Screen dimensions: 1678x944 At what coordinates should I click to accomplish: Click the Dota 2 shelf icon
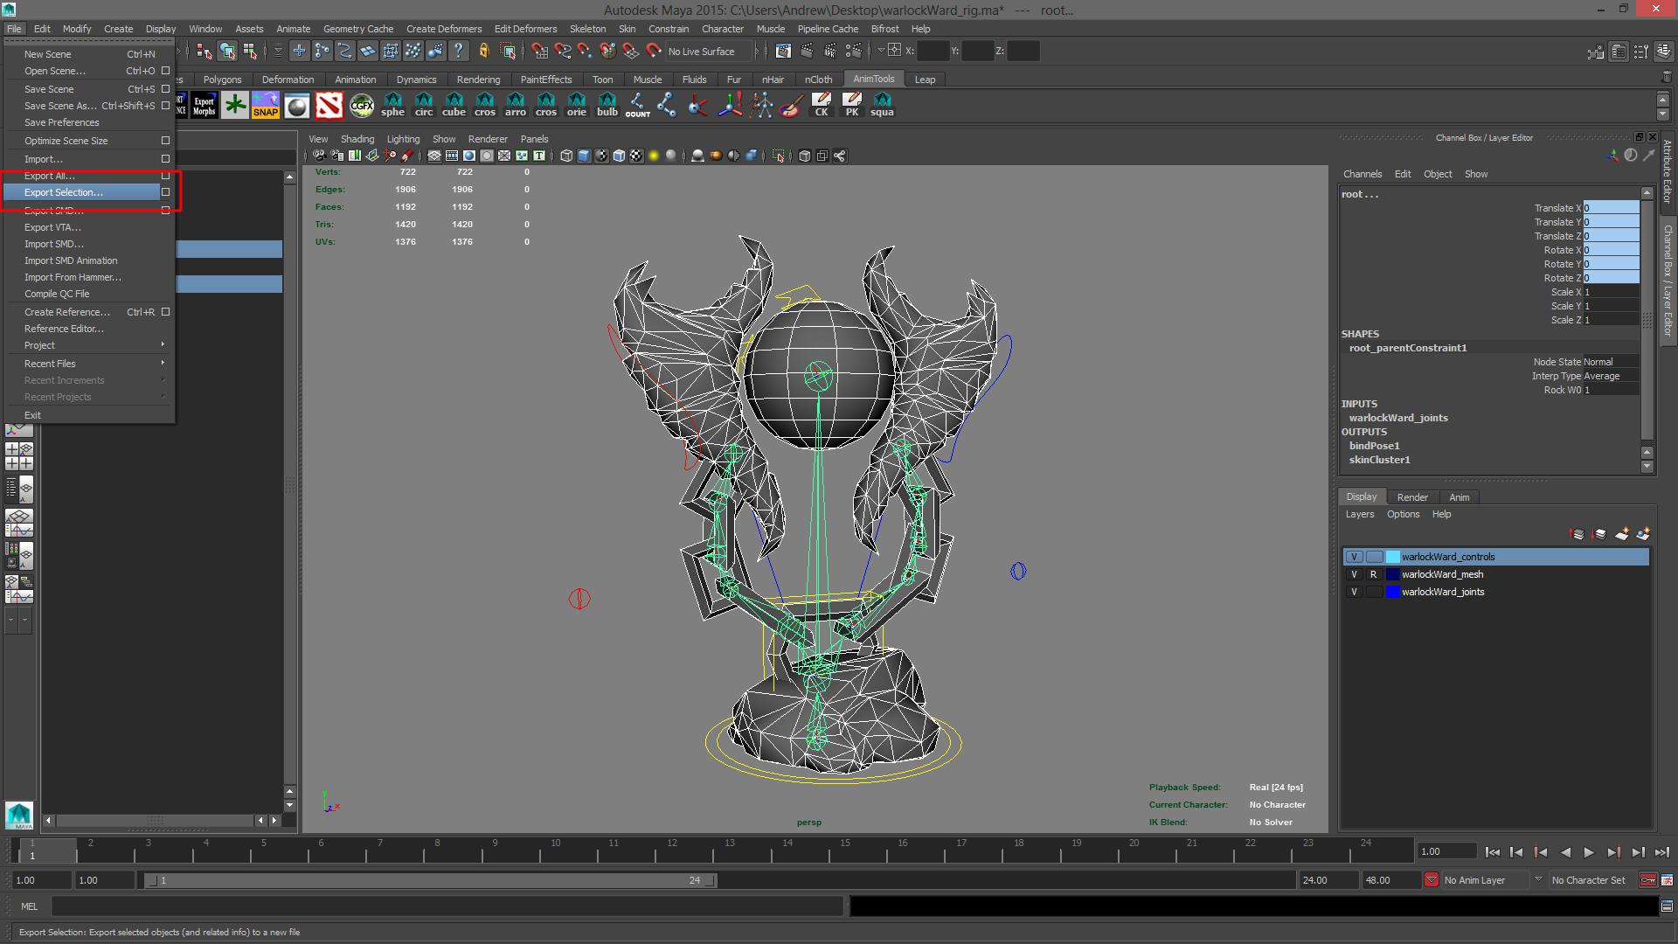coord(329,106)
